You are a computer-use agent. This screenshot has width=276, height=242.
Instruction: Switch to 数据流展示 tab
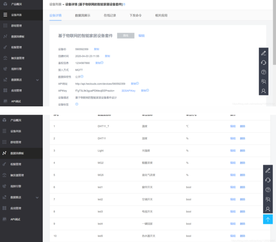[x=82, y=15]
